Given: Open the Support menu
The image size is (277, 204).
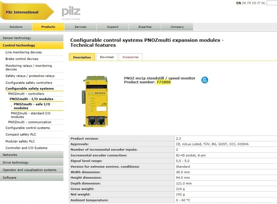Looking at the screenshot, I should point(113,27).
